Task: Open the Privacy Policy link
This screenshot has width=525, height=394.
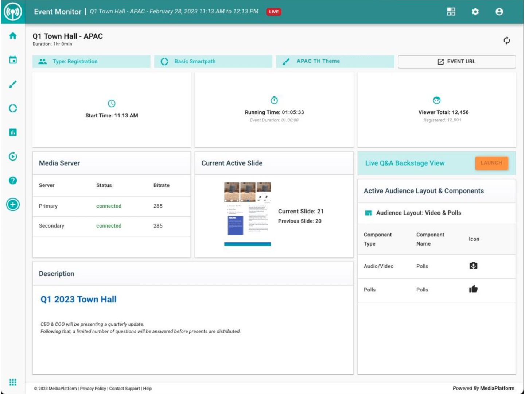Action: [93, 389]
